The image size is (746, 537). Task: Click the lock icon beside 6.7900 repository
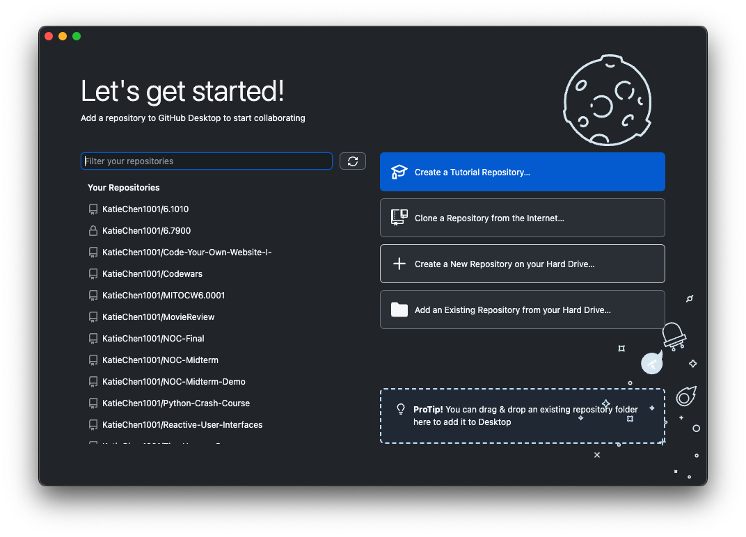pos(93,230)
